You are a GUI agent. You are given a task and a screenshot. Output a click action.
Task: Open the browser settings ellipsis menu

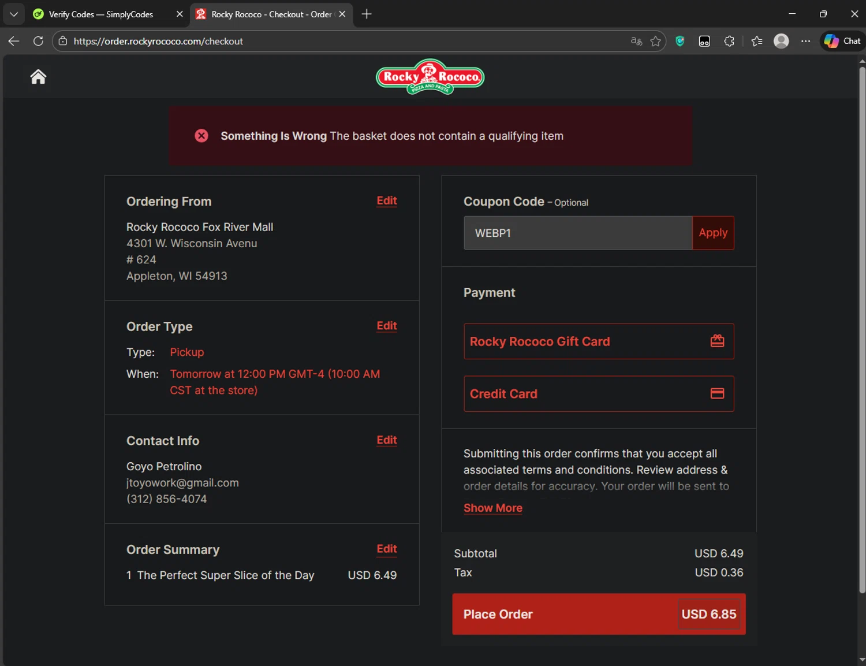point(805,41)
